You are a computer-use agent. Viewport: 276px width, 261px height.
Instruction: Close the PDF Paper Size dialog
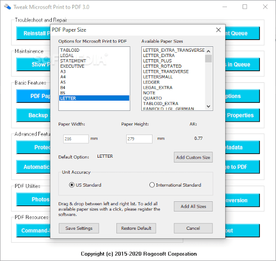tap(218, 30)
